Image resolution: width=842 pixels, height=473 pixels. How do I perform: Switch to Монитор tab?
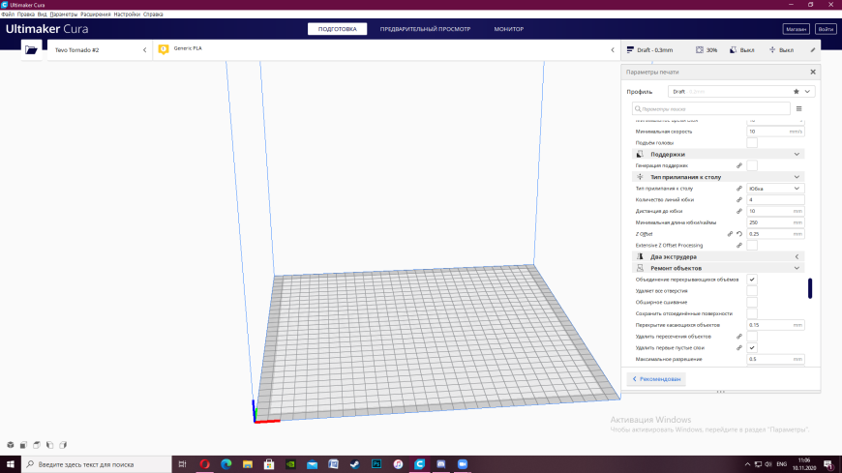click(x=508, y=29)
